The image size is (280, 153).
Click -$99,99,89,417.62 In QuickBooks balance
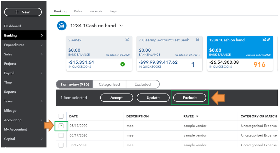tap(158, 62)
